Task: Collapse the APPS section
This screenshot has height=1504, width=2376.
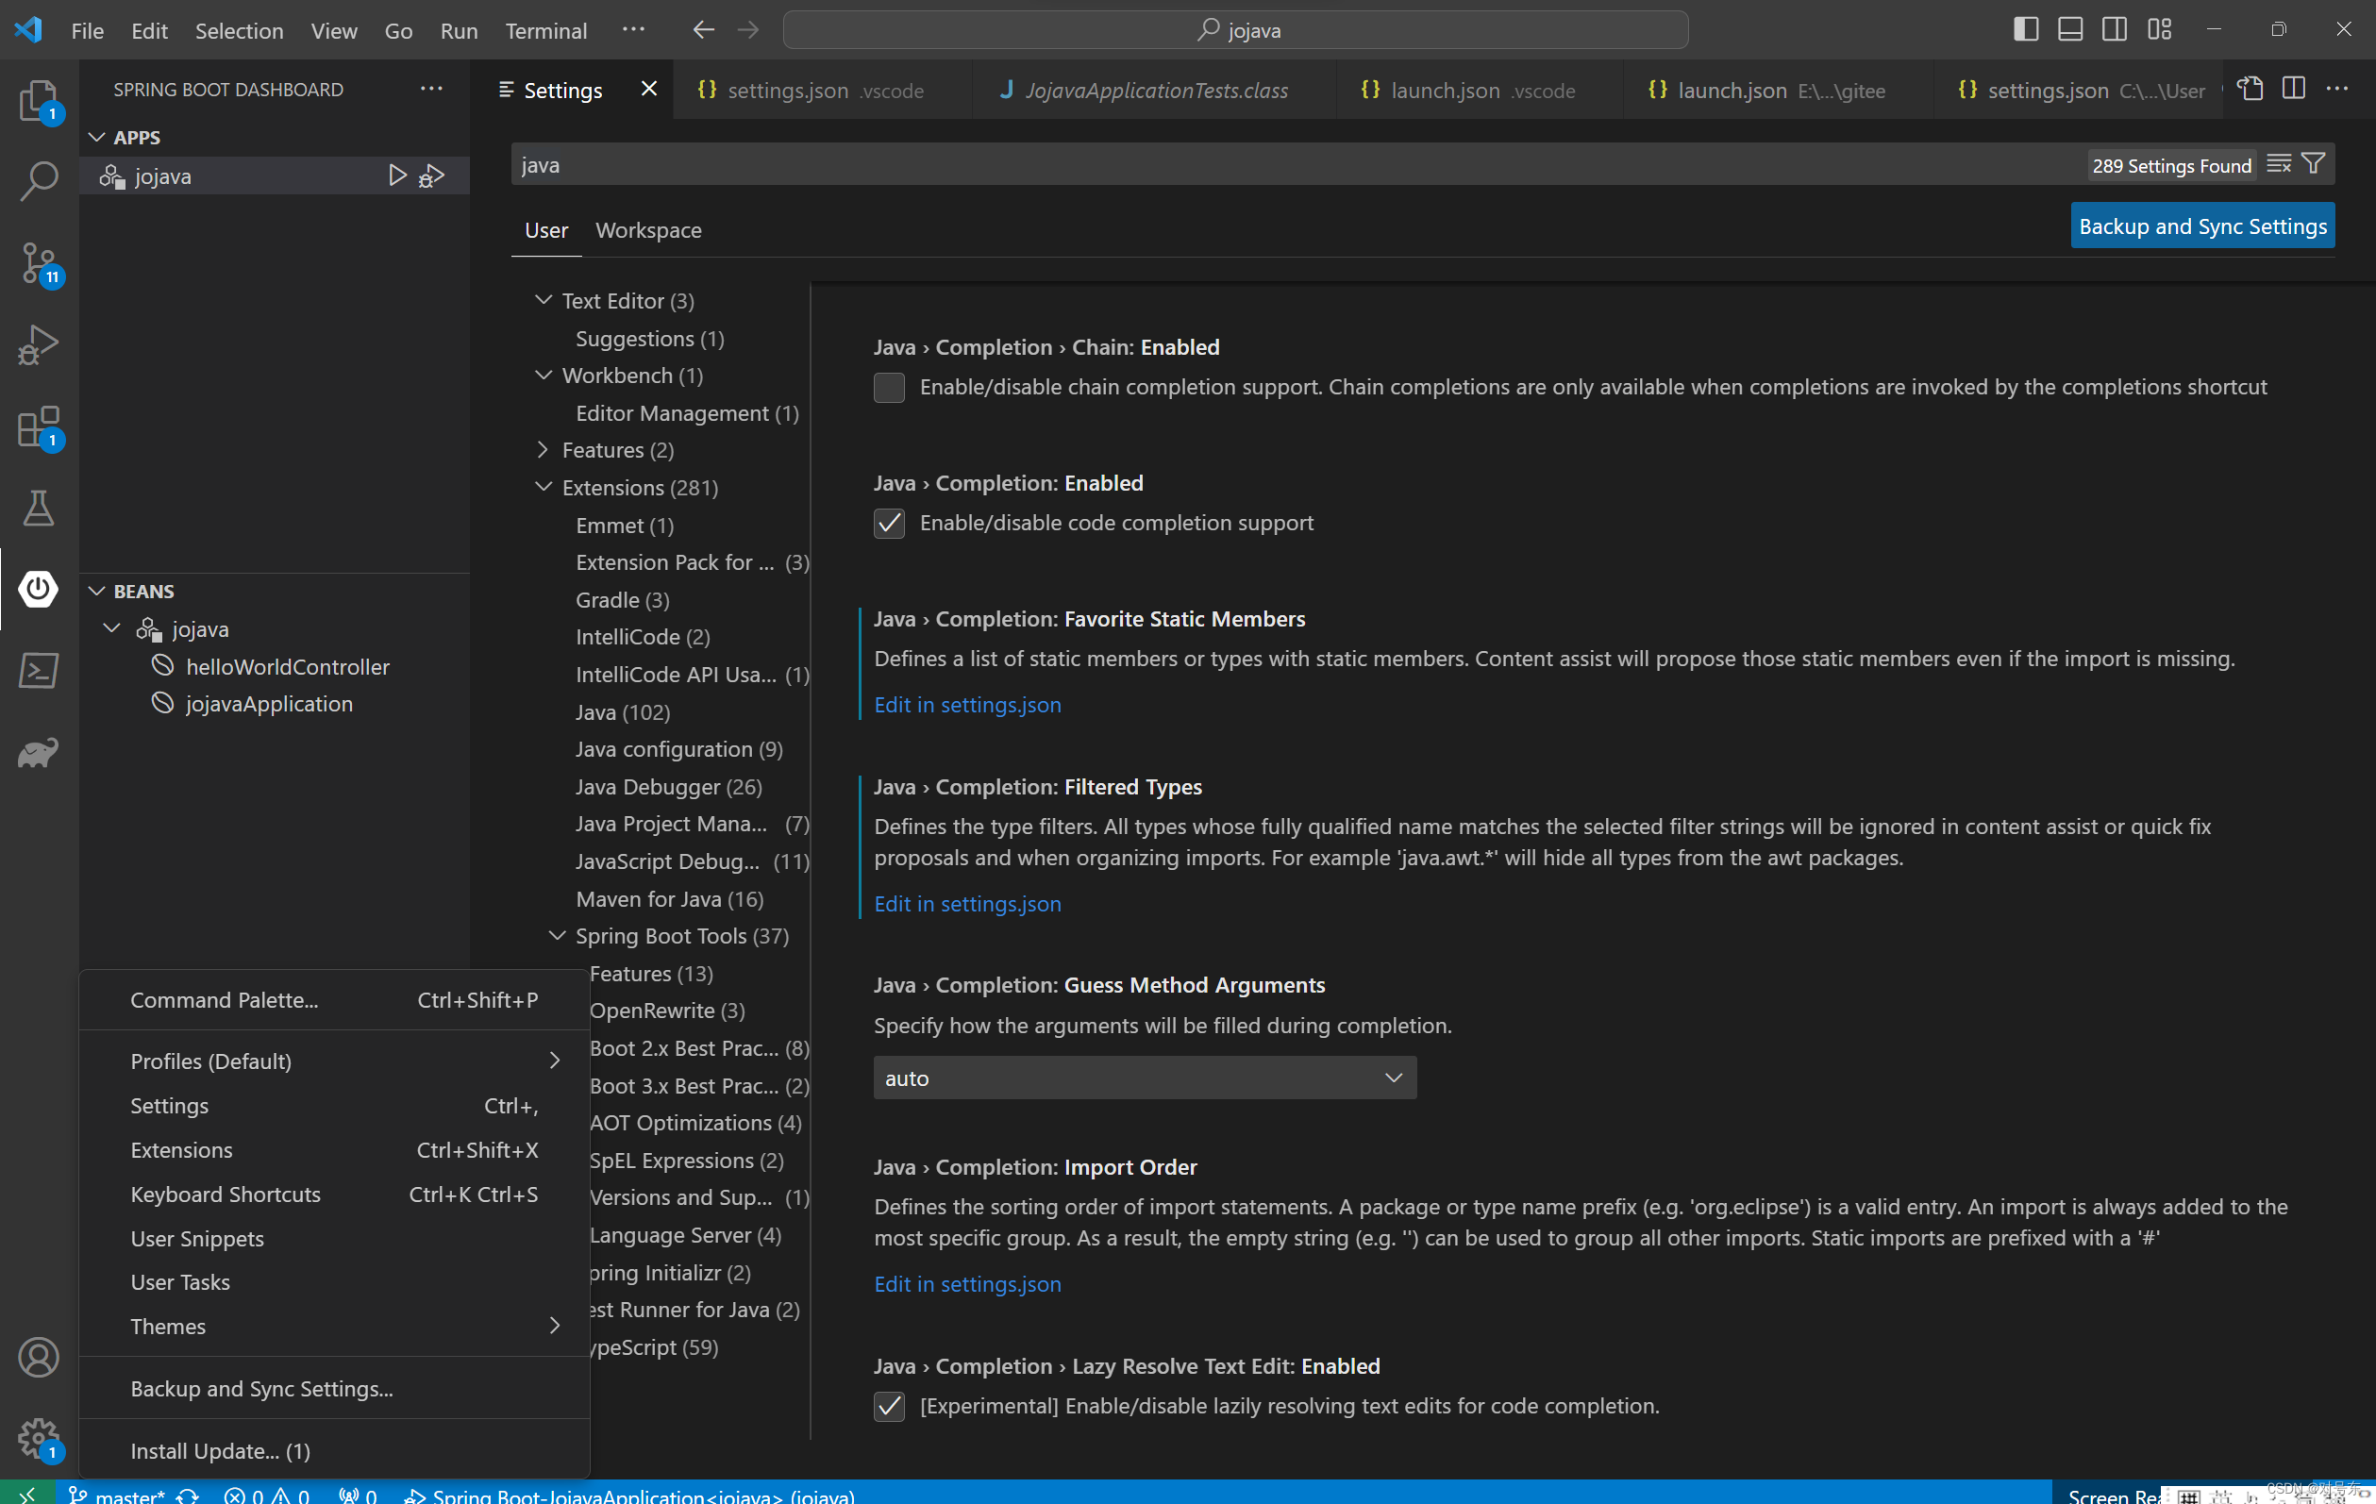Action: coord(96,137)
